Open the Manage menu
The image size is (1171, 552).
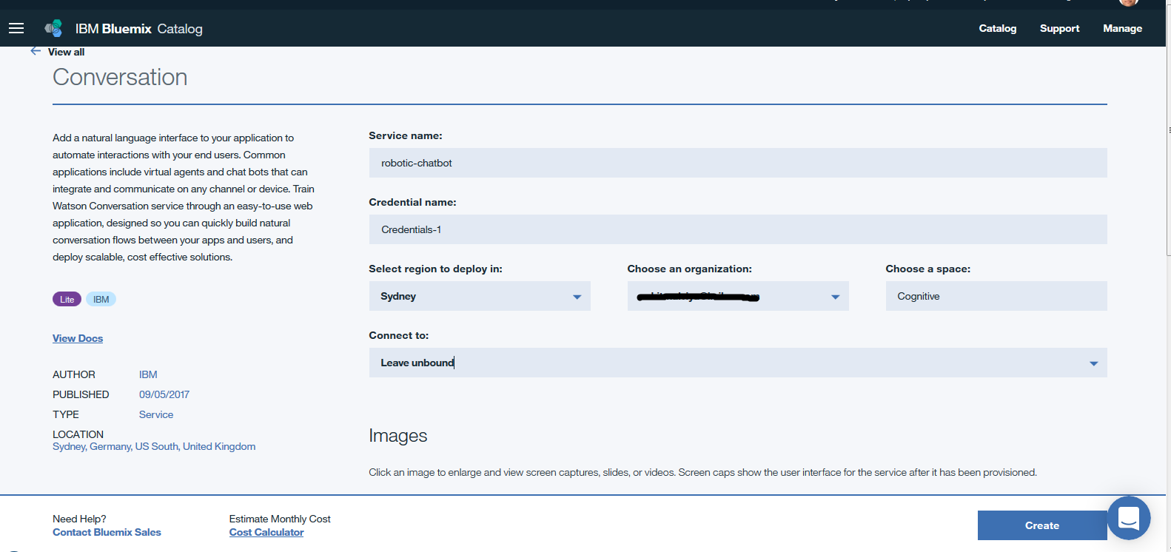1122,28
